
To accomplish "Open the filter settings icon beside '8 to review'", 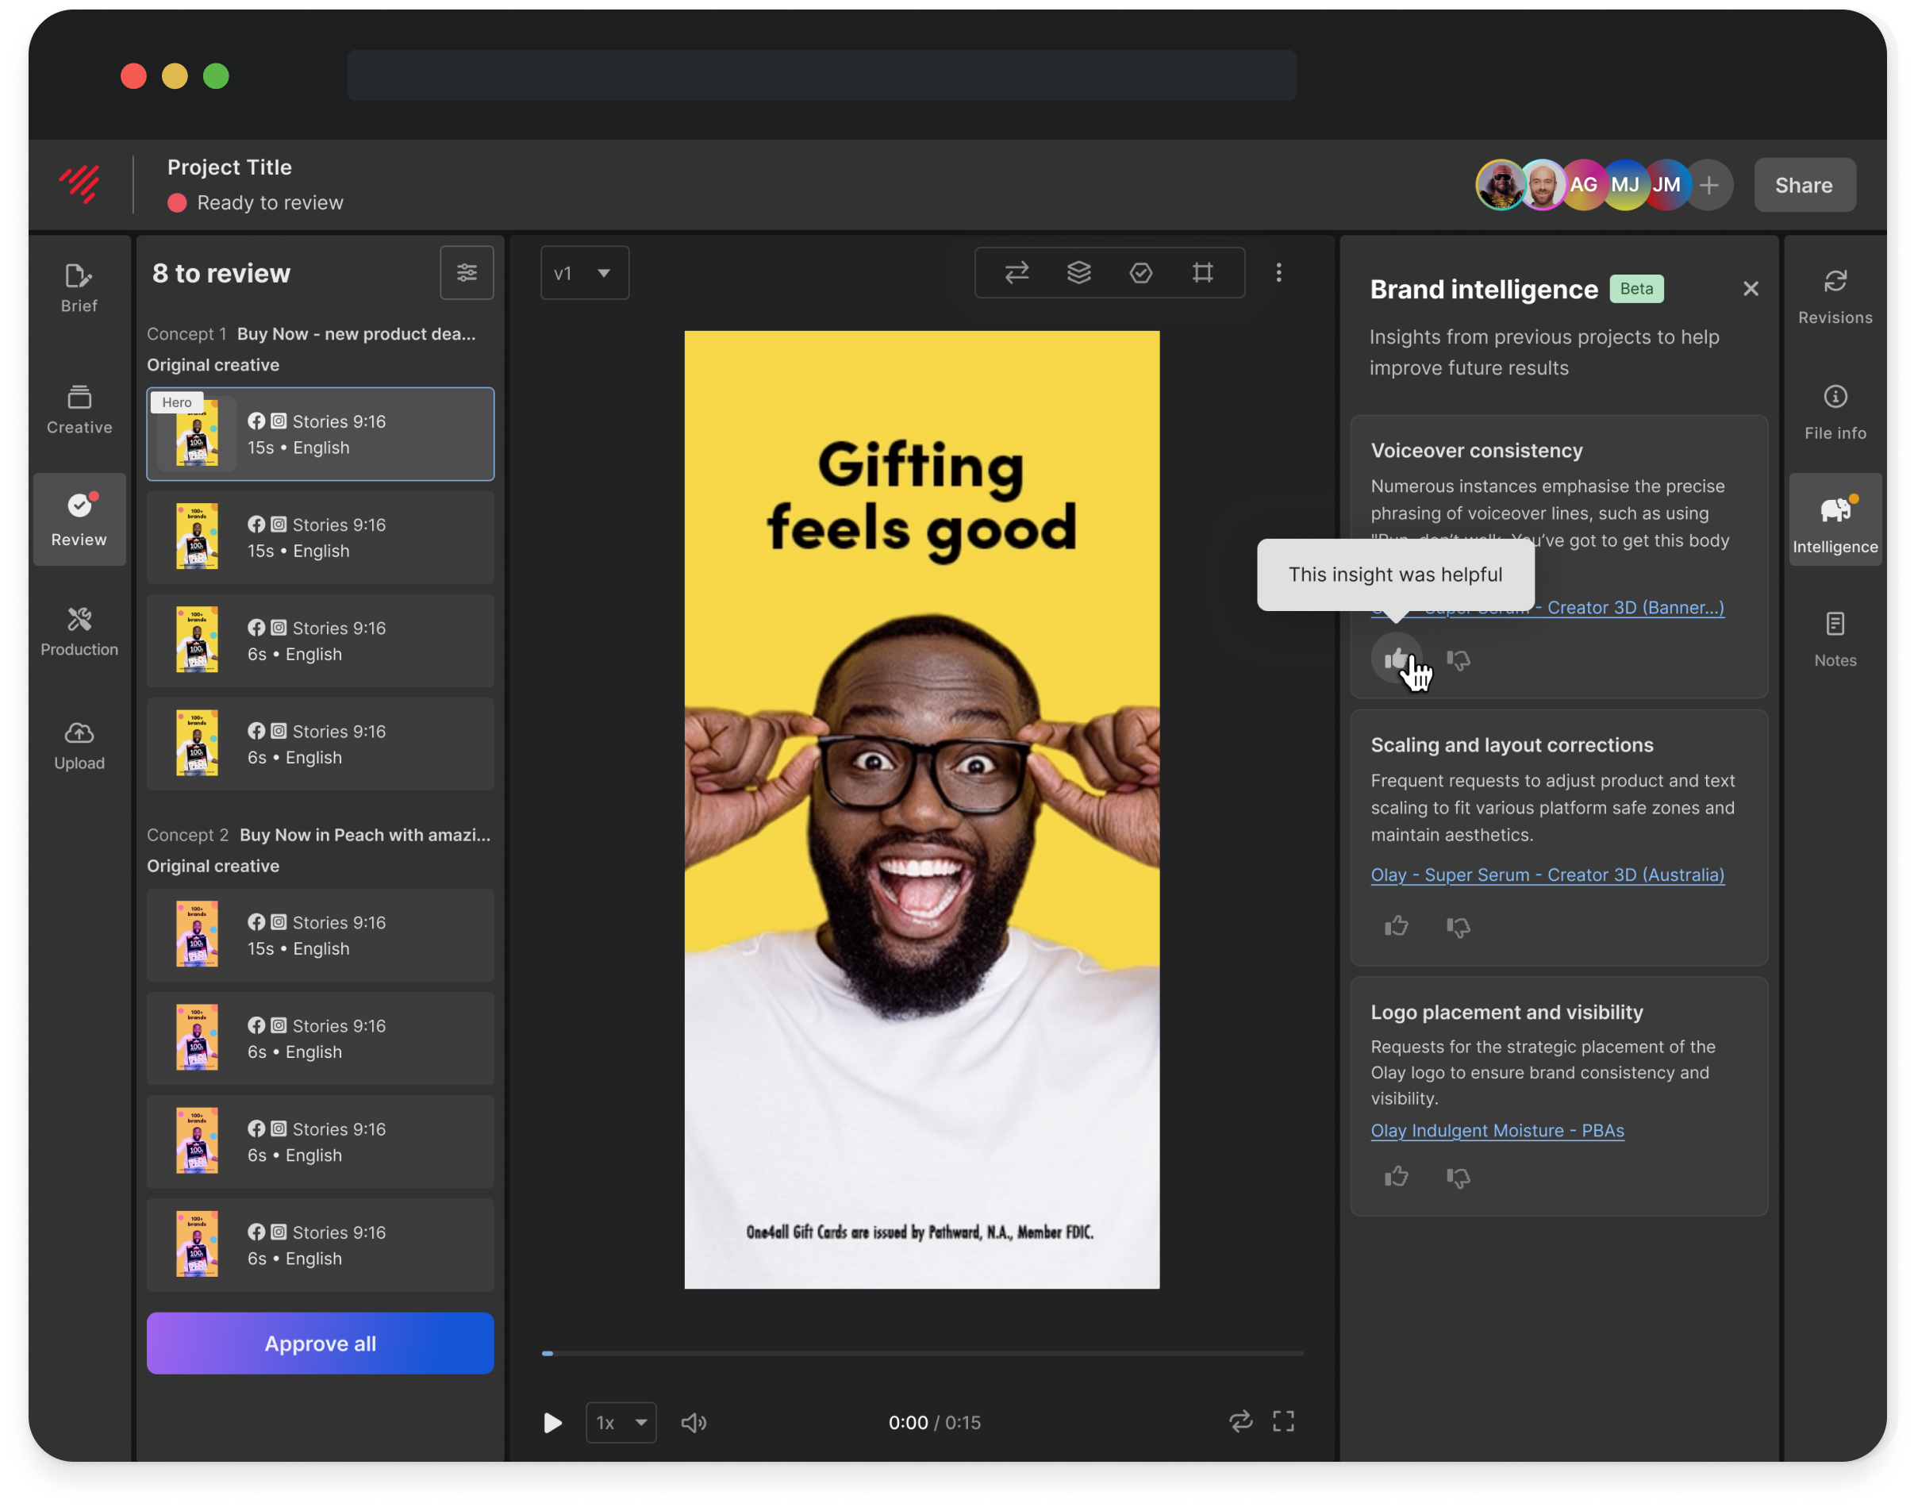I will [467, 273].
